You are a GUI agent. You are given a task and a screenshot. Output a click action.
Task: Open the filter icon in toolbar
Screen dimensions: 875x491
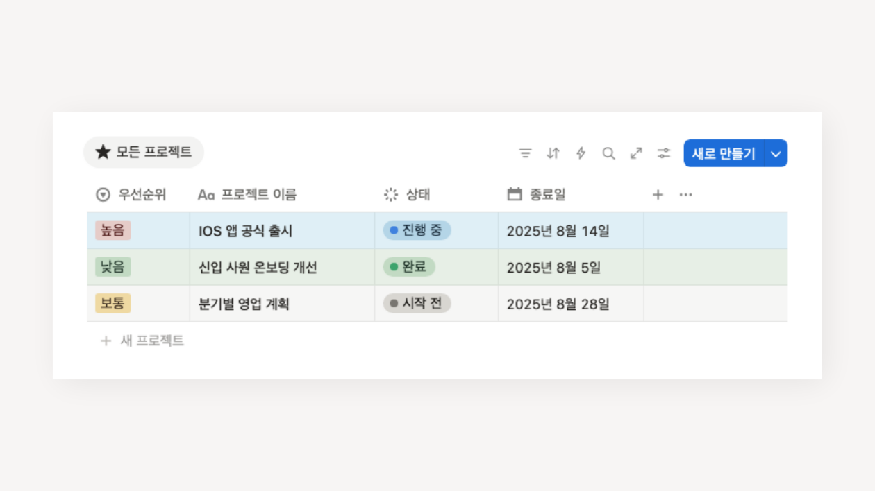point(525,153)
